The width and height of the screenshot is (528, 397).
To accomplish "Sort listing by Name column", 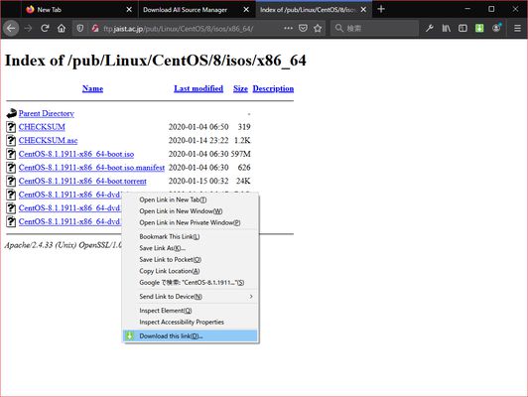I will coord(92,88).
